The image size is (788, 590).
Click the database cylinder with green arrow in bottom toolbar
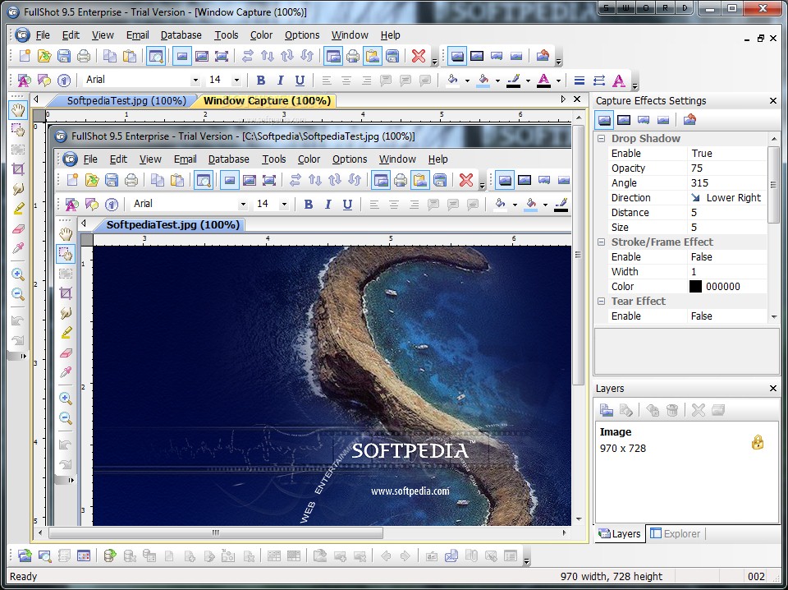[x=109, y=555]
